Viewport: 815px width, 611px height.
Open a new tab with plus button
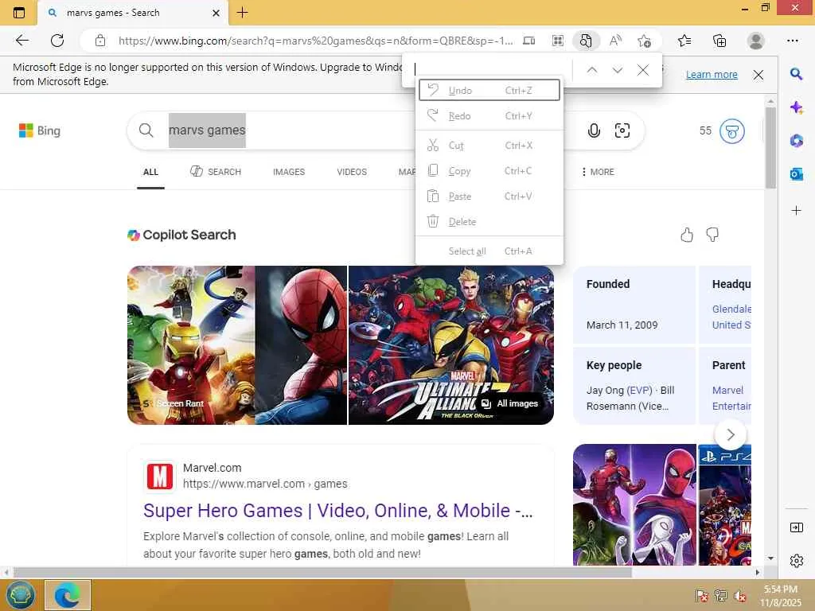click(x=242, y=13)
